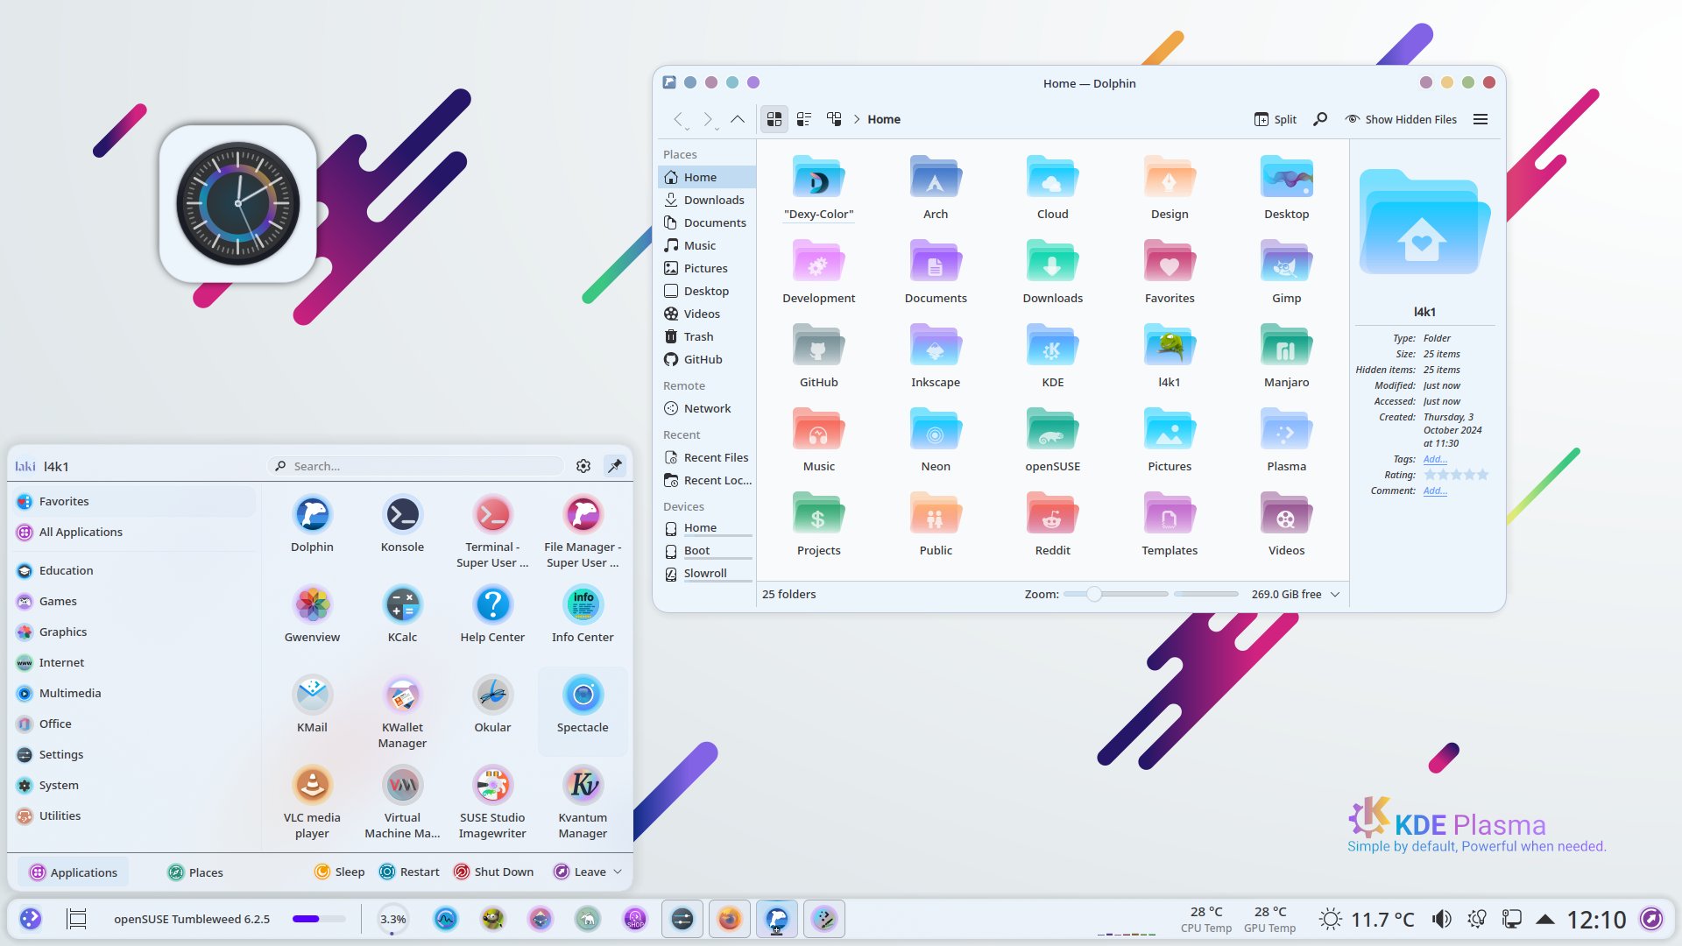Open Trash in Dolphin Places sidebar
1682x946 pixels.
(706, 336)
